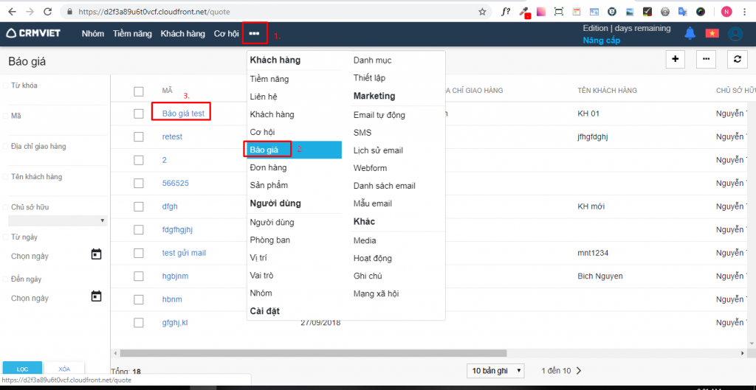Open calendar icon for Từ ngày
756x390 pixels.
[96, 254]
